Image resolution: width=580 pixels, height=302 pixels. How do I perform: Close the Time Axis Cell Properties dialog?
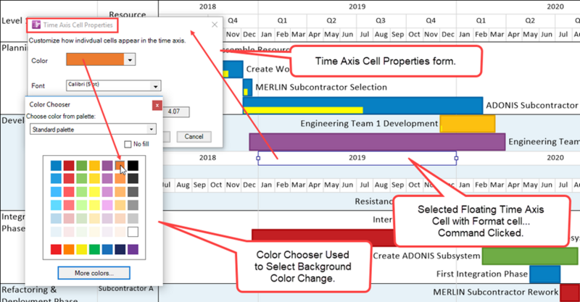pyautogui.click(x=215, y=25)
